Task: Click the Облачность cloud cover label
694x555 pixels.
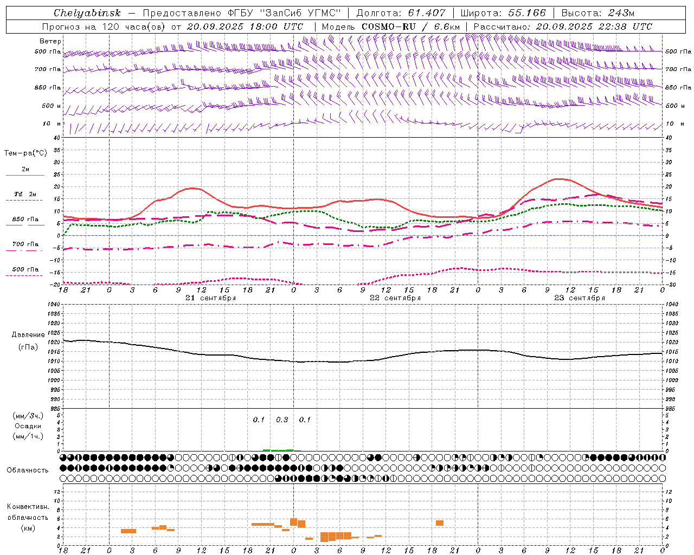Action: (28, 470)
